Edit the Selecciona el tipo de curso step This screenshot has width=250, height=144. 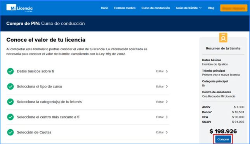click(160, 86)
